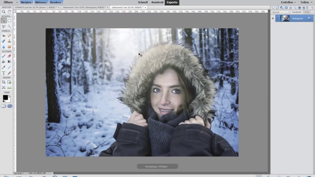Hide the Hintergrund layer with eye icon

[x=273, y=18]
